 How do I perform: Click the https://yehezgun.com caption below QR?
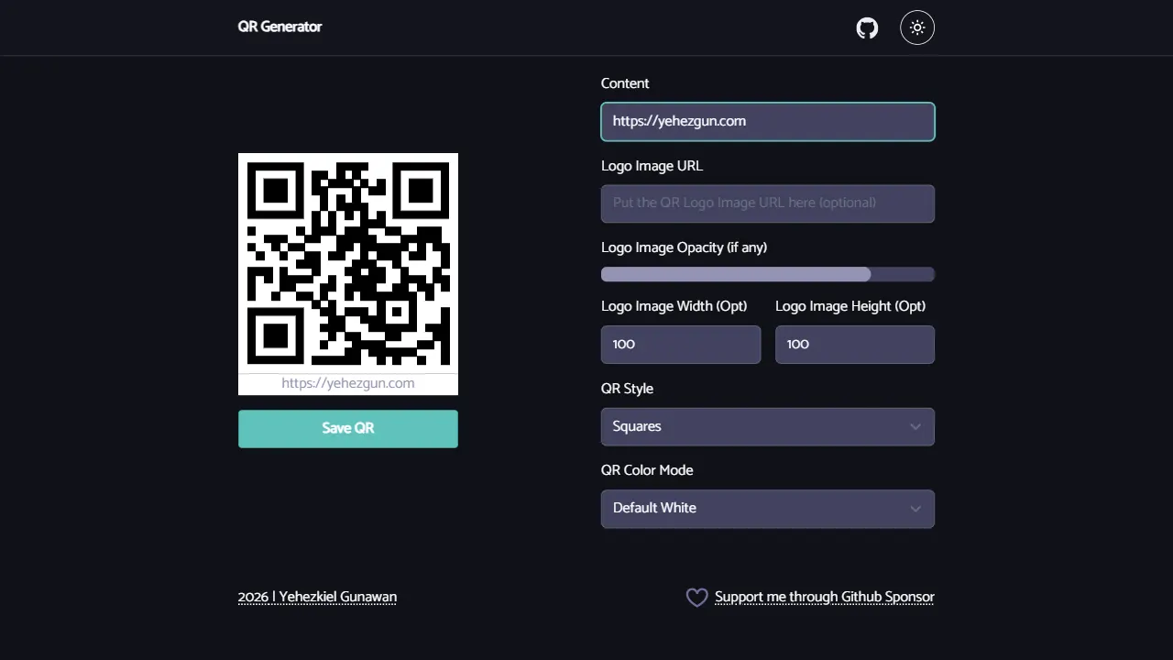click(348, 383)
